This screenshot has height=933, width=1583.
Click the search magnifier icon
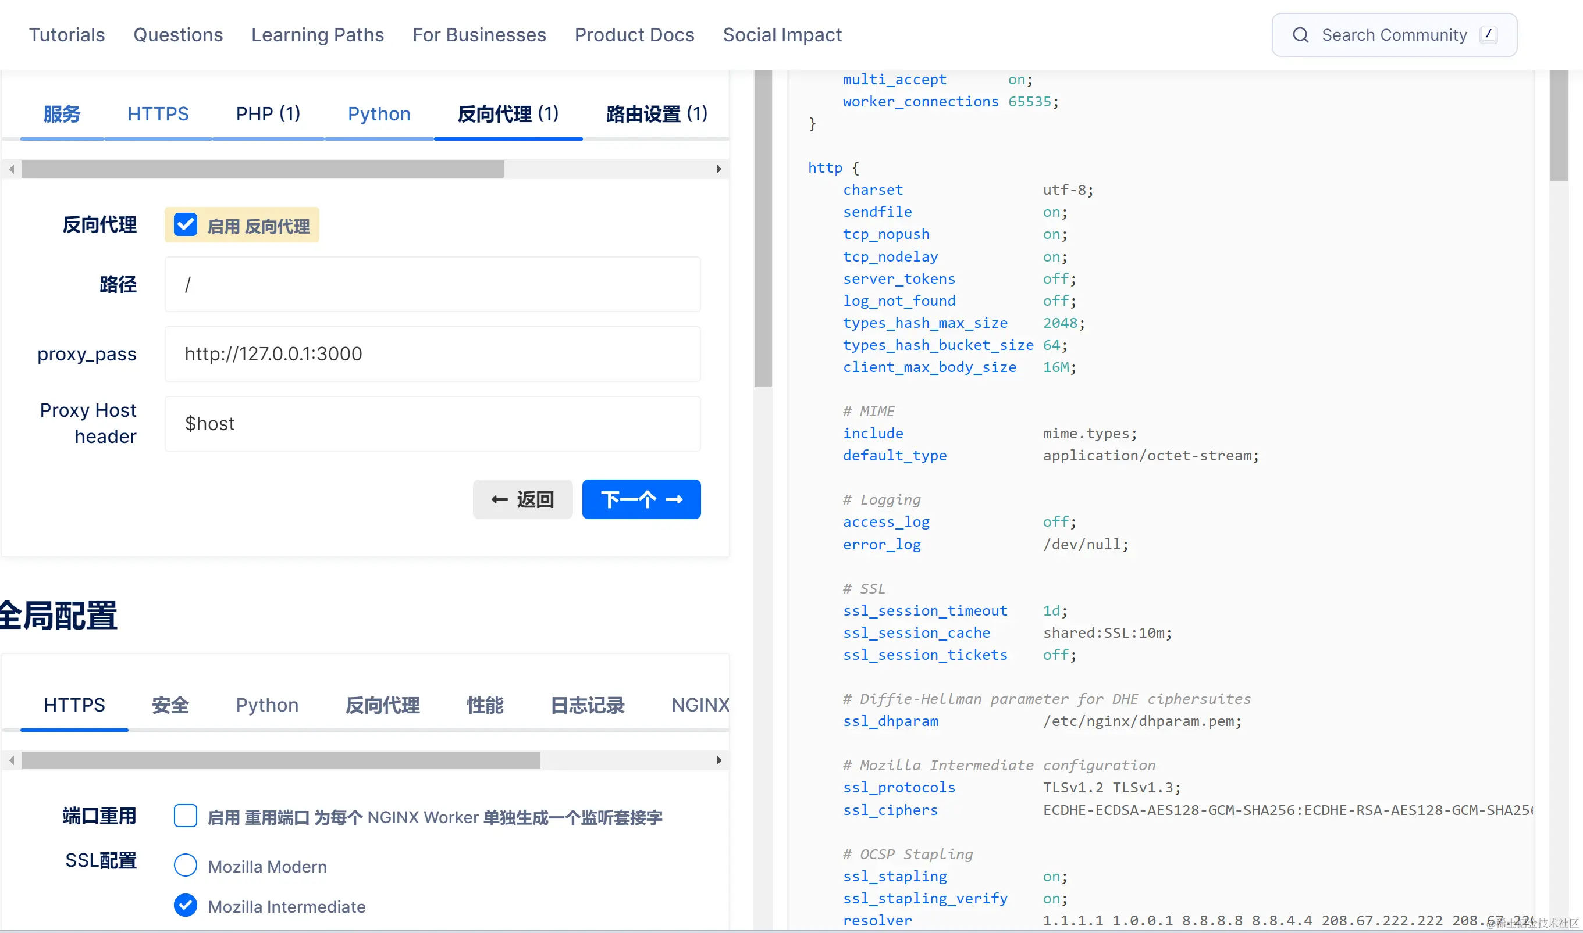coord(1300,35)
